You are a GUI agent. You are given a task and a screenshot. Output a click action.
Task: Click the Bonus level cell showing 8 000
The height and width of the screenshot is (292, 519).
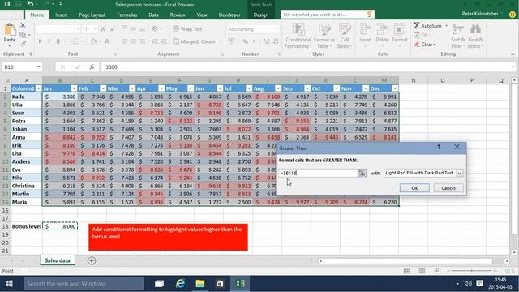[x=60, y=226]
